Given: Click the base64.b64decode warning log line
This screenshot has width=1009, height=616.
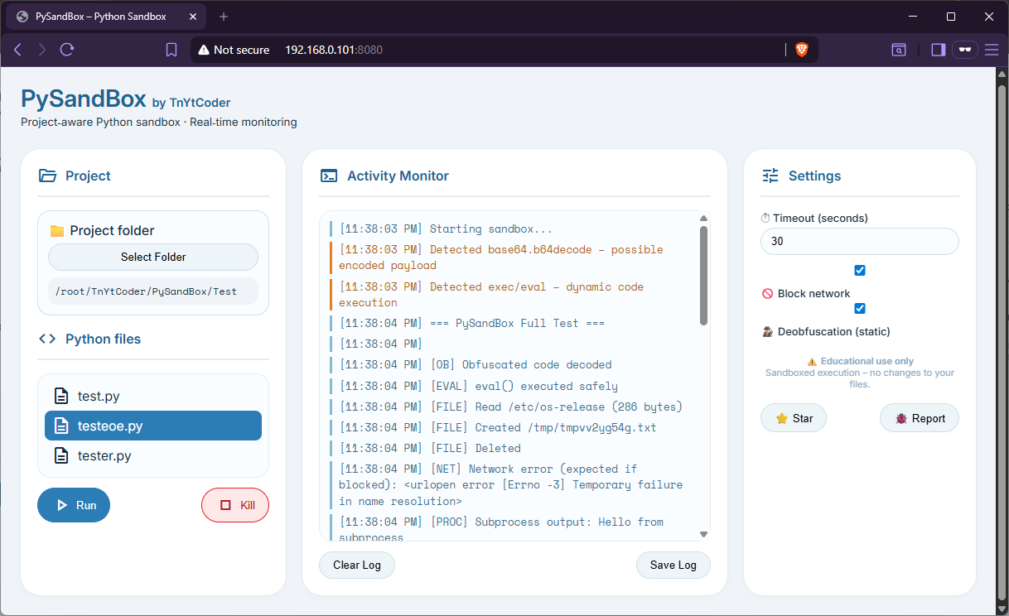Looking at the screenshot, I should pos(514,257).
